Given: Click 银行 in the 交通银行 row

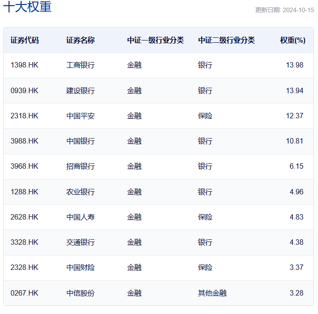Looking at the screenshot, I should [x=205, y=242].
